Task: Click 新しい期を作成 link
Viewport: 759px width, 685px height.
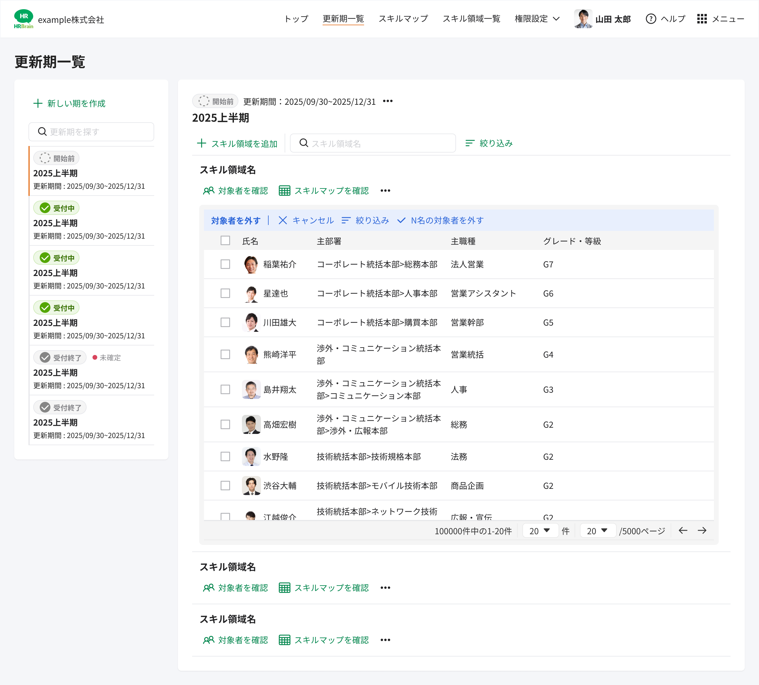Action: tap(69, 104)
